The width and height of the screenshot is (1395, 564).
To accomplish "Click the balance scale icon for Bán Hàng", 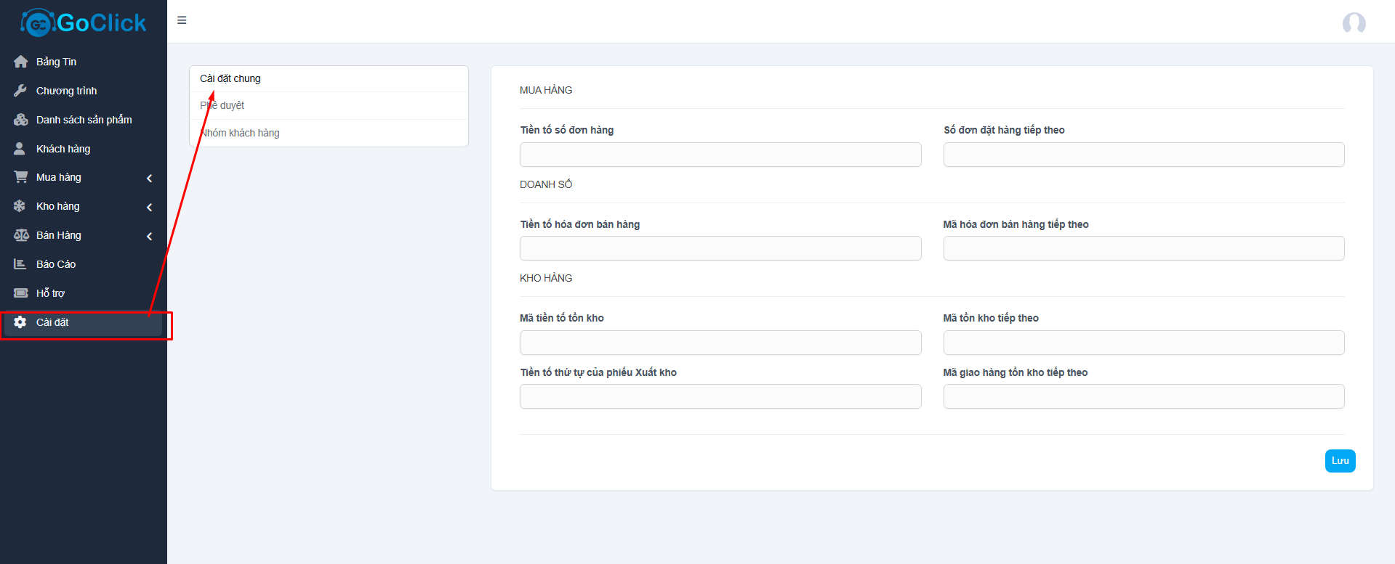I will pyautogui.click(x=21, y=235).
